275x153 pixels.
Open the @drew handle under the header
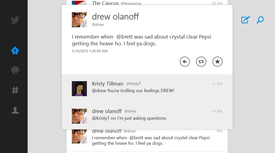point(98,25)
